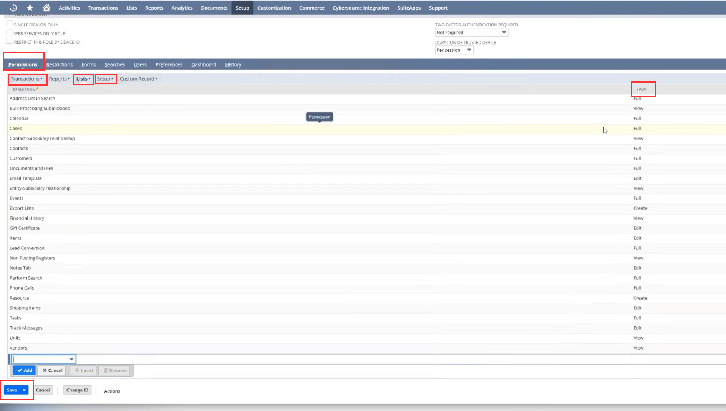Screen dimensions: 726x411
Task: Select the Lead Conversion permission row
Action: coord(367,248)
